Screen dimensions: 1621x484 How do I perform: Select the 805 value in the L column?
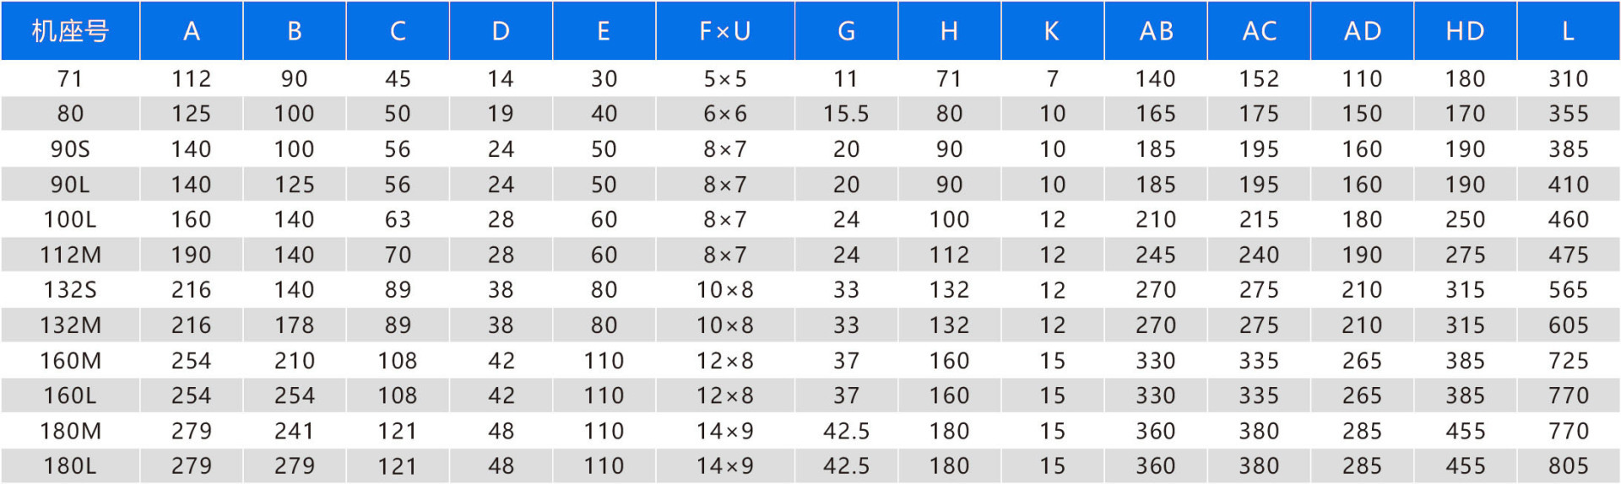point(1568,465)
